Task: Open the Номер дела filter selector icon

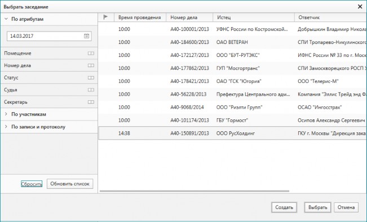Action: click(91, 65)
